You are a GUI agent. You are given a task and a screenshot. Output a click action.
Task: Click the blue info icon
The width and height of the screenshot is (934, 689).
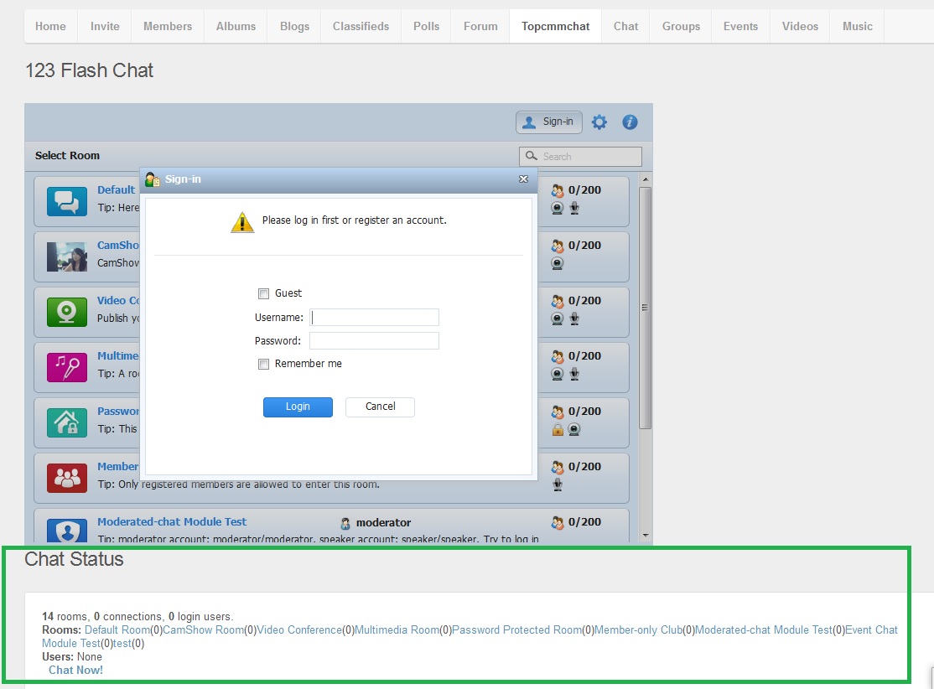coord(630,122)
